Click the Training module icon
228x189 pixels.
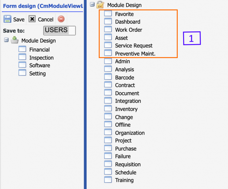coord(108,180)
